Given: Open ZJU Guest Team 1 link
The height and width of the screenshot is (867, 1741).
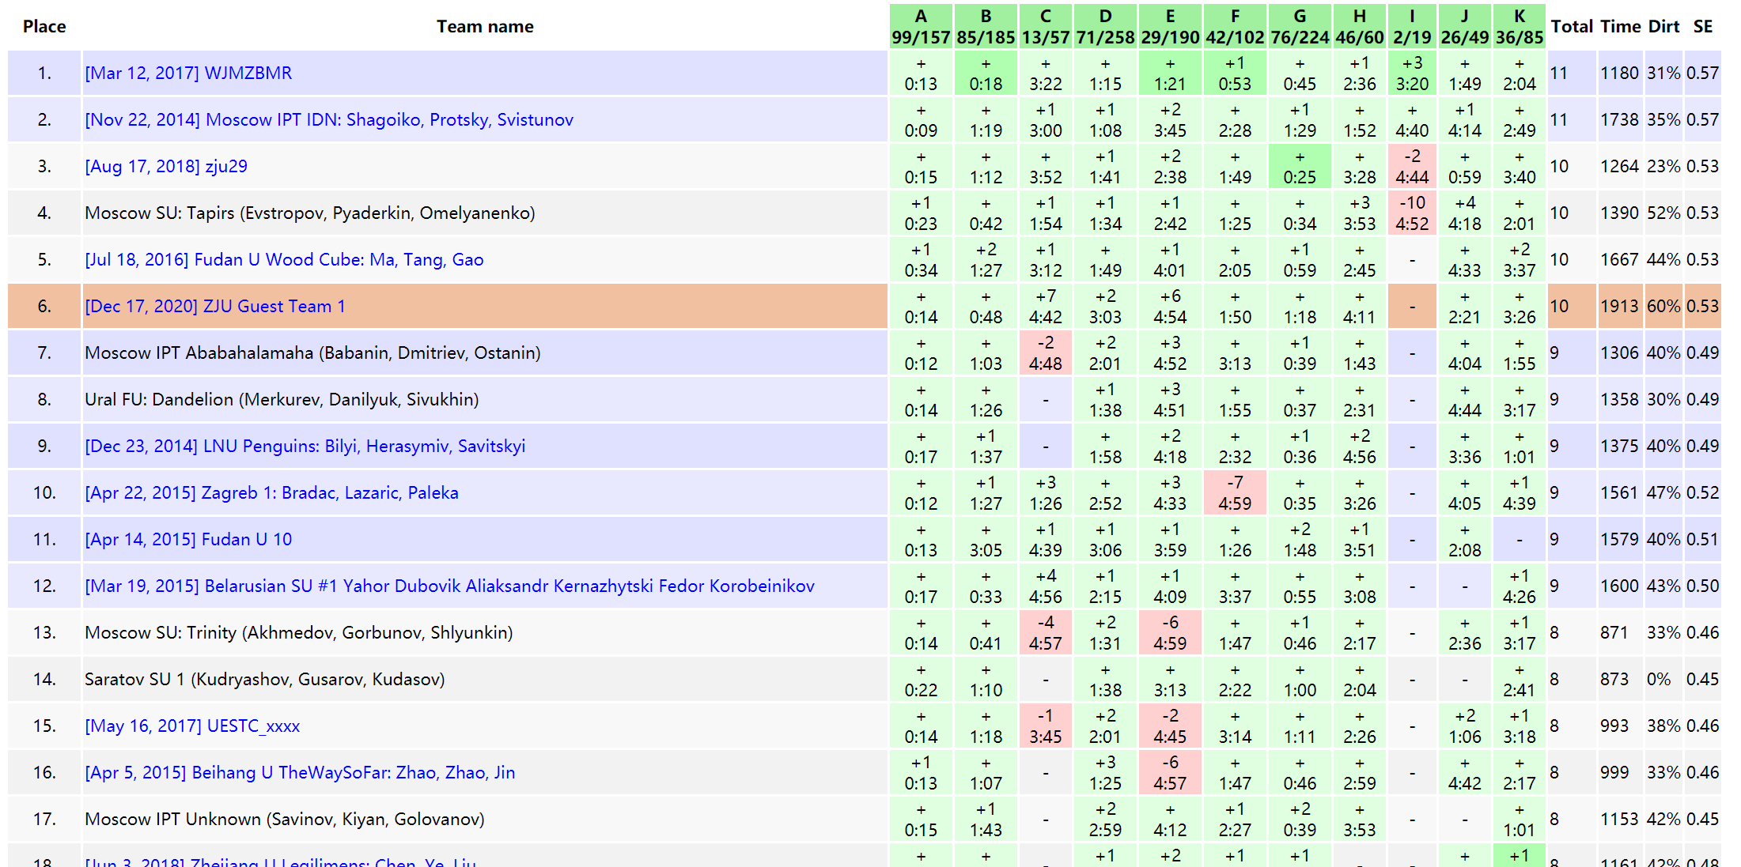Looking at the screenshot, I should tap(215, 306).
